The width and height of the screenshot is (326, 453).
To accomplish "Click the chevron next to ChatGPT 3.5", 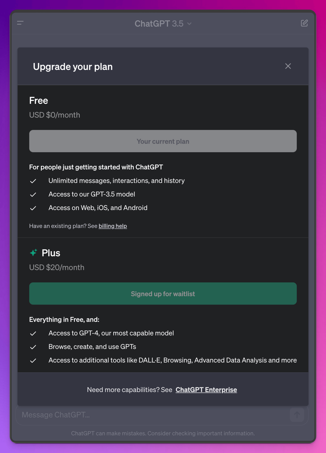I will [189, 24].
